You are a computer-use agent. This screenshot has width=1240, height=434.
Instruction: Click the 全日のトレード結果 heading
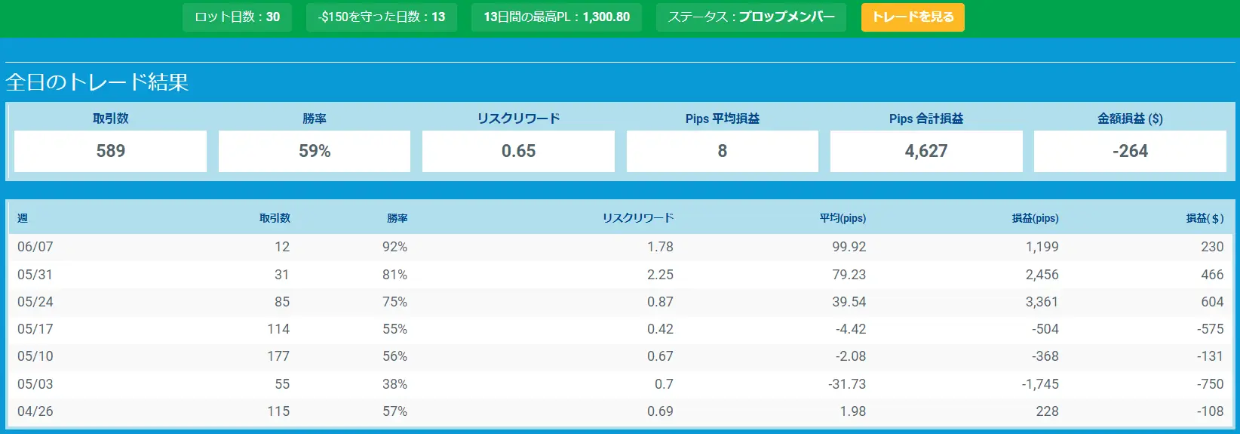(97, 82)
